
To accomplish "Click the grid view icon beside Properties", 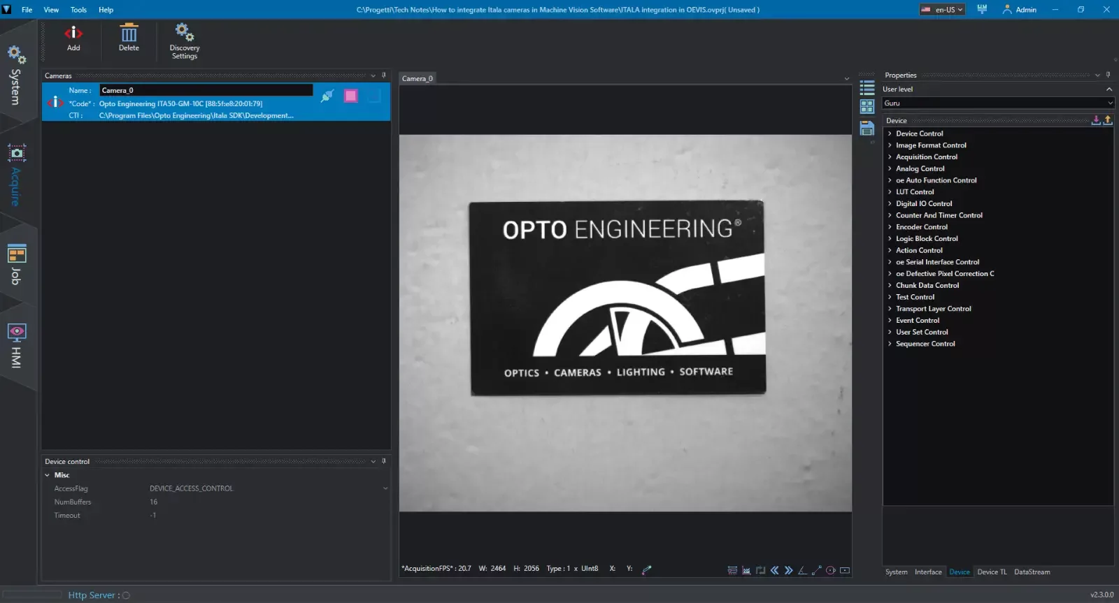I will (867, 106).
